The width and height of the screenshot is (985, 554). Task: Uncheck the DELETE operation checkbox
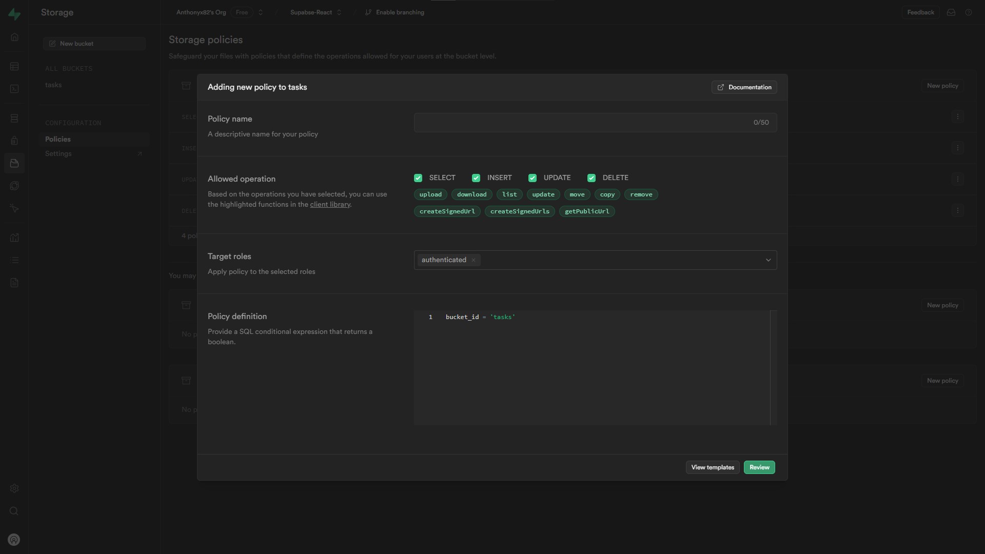[x=592, y=178]
